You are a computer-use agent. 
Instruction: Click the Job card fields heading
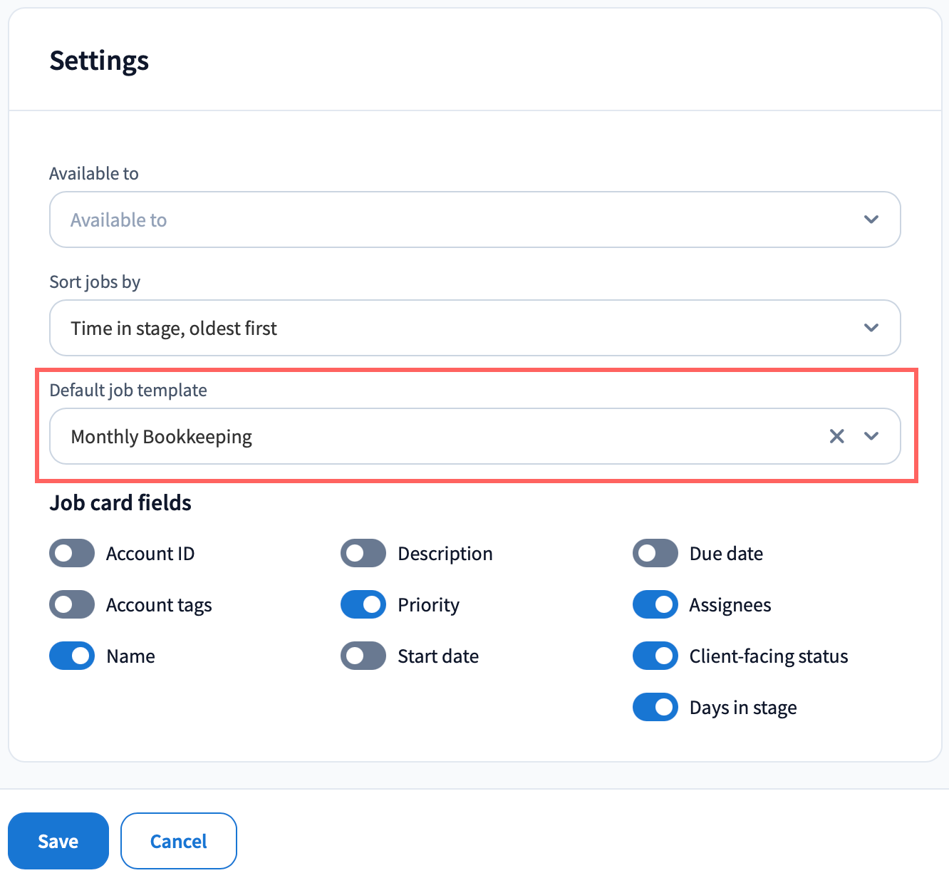120,503
